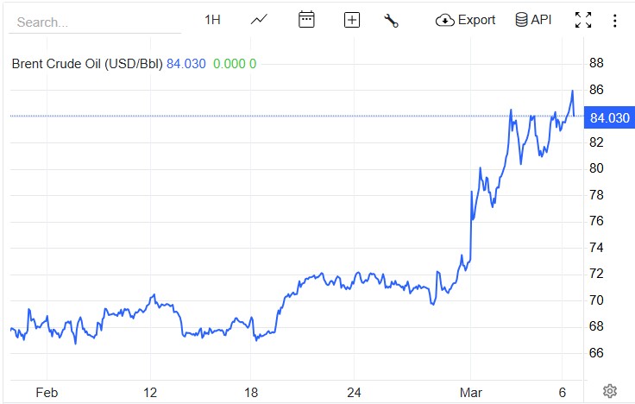Open the wrench tools icon
The width and height of the screenshot is (635, 404).
[x=391, y=20]
